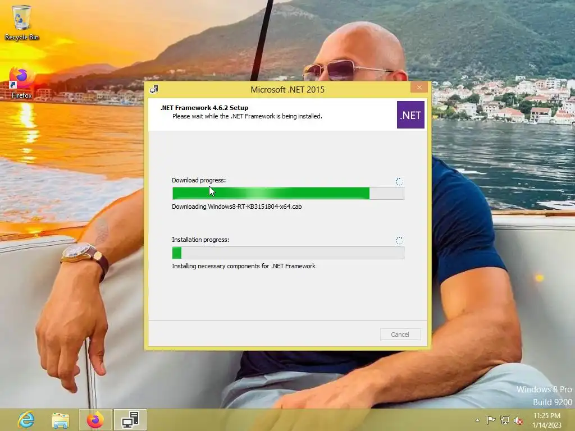Screen dimensions: 575x431
Task: Show hidden tray icons arrow
Action: pyautogui.click(x=477, y=420)
